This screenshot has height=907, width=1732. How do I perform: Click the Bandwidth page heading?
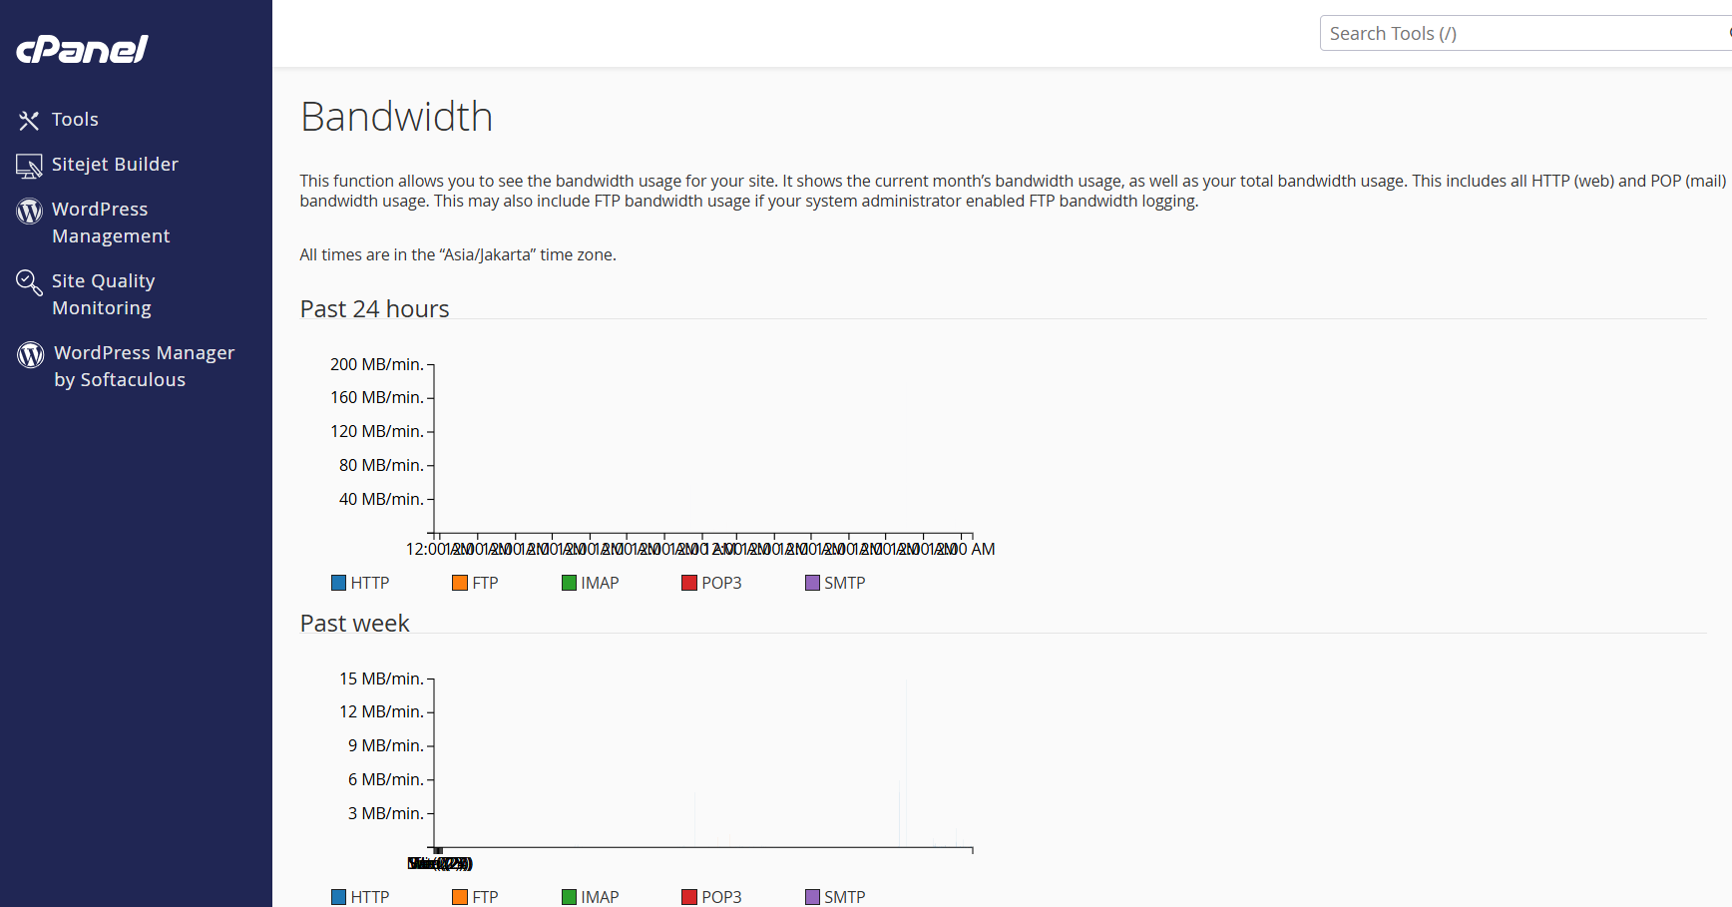point(396,117)
